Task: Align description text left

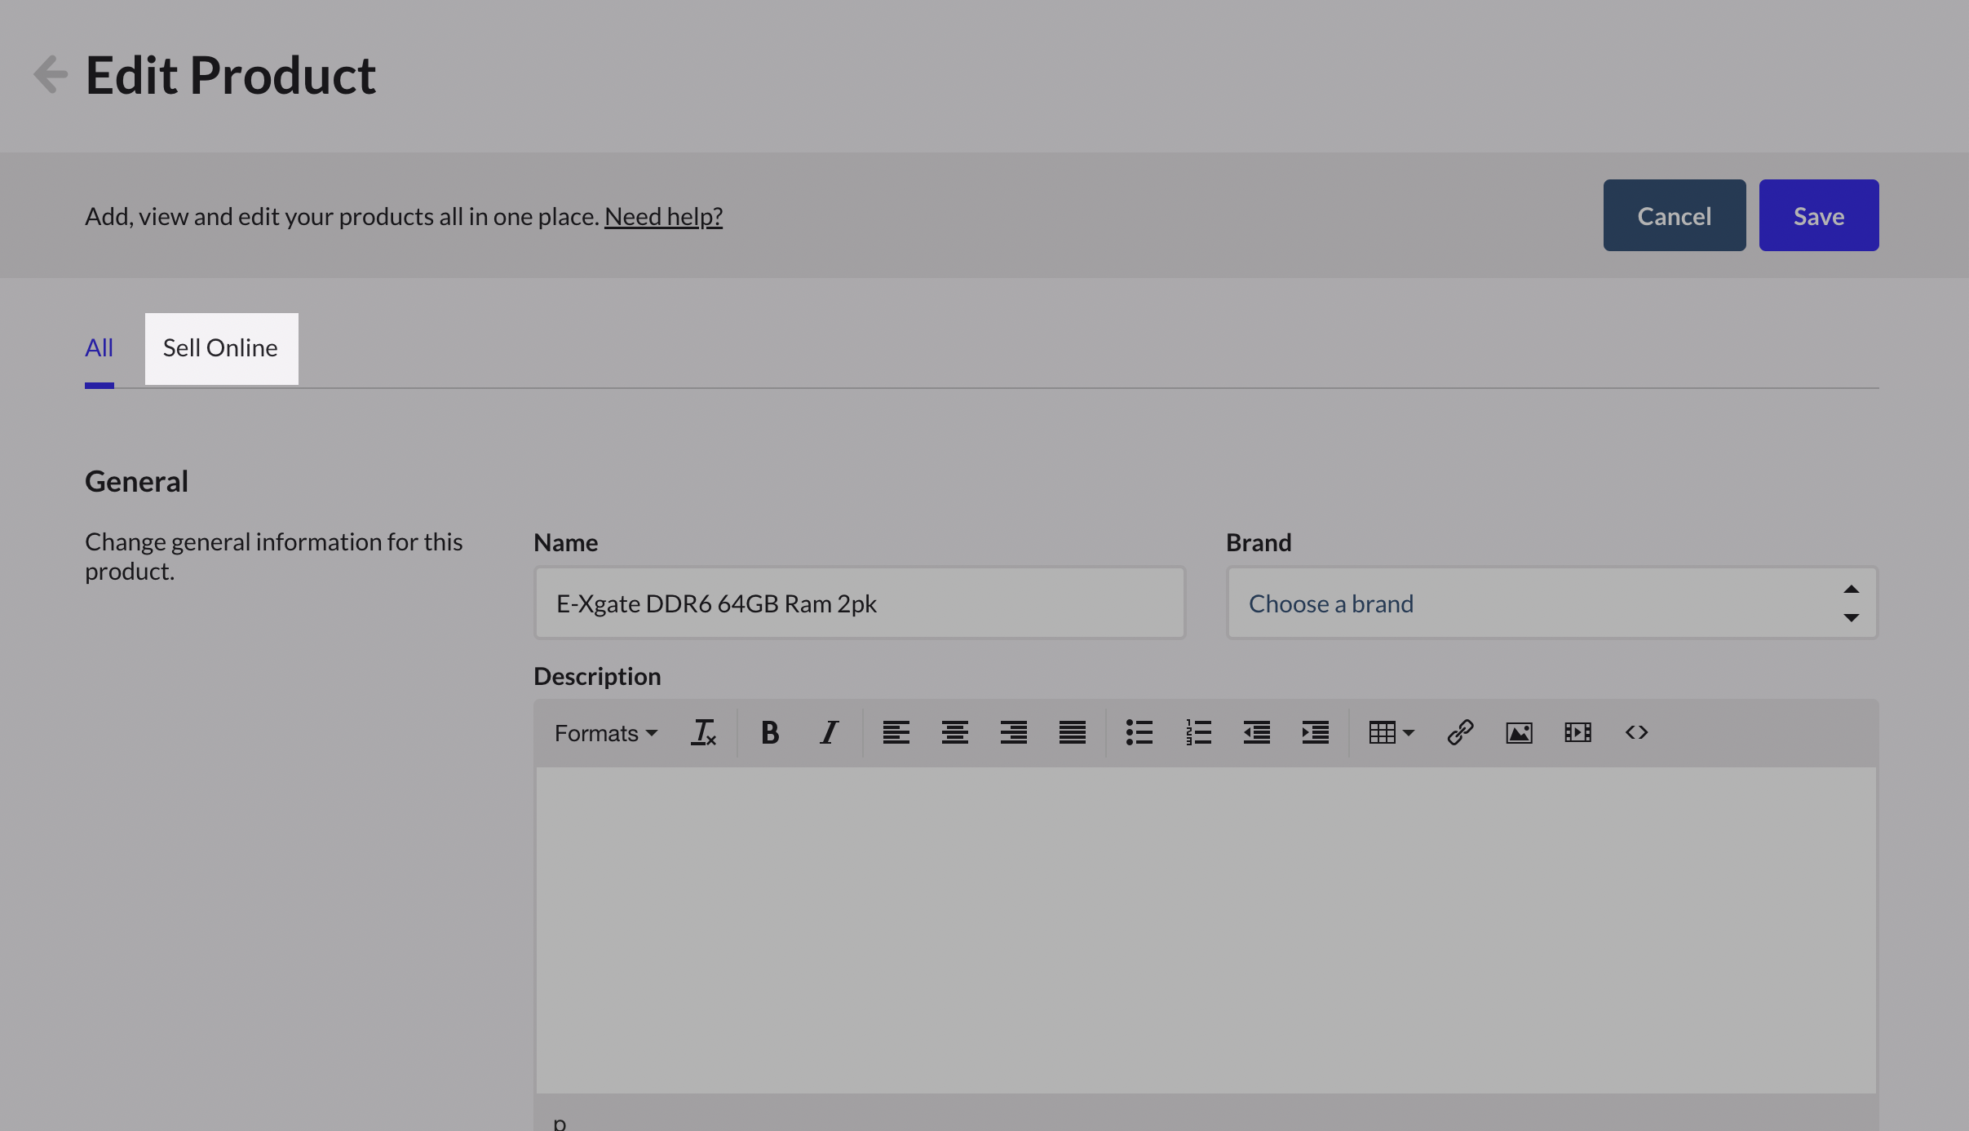Action: (896, 732)
